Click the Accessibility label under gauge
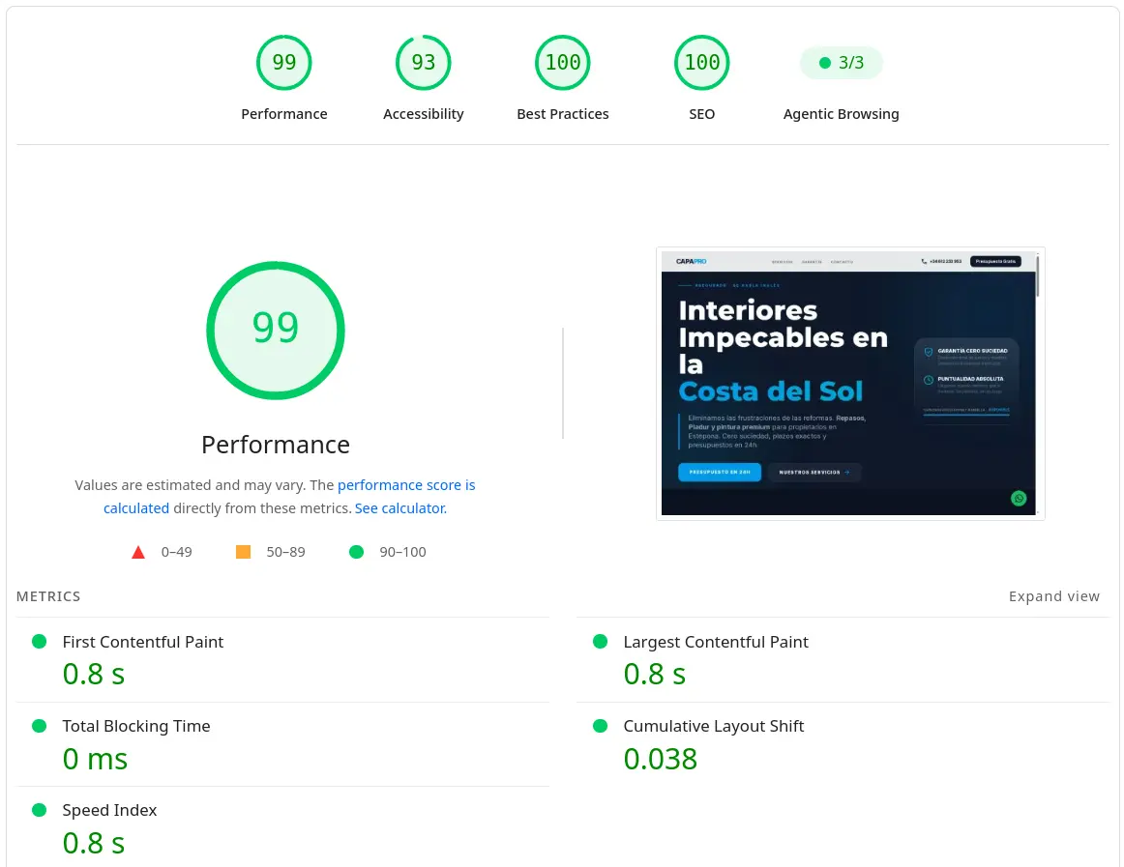 click(x=423, y=114)
